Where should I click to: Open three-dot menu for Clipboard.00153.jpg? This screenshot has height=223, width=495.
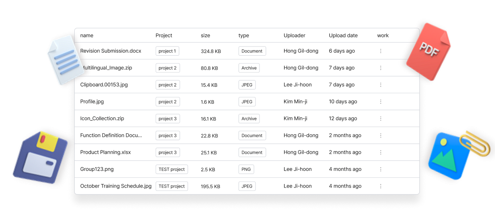[x=380, y=85]
